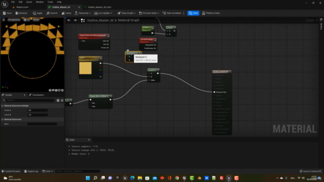The width and height of the screenshot is (324, 182).
Task: Collapse Material Expression Multiply section
Action: click(3, 106)
